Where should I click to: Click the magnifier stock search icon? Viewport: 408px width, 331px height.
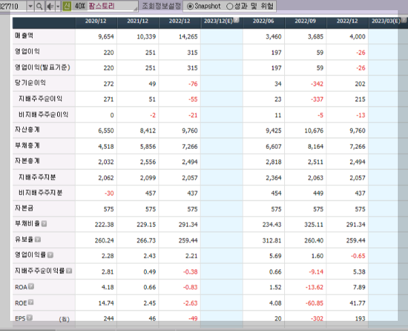pos(39,6)
